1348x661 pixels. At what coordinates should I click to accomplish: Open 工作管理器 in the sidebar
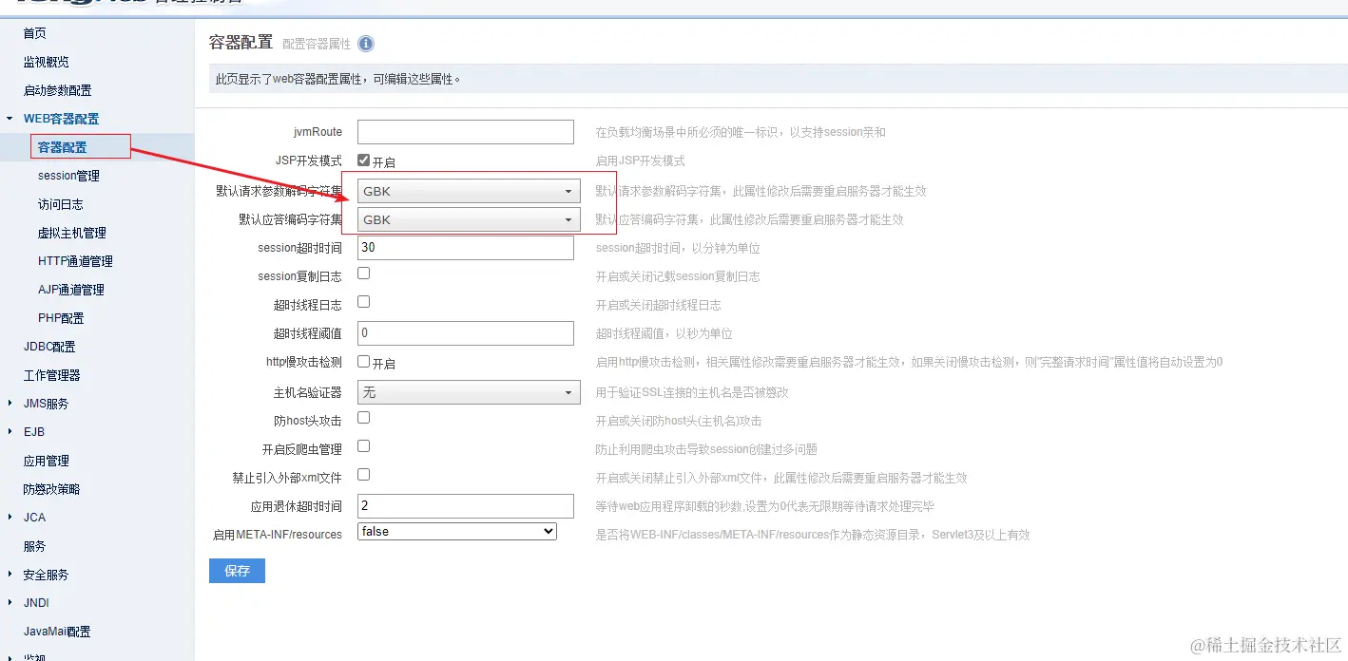51,375
